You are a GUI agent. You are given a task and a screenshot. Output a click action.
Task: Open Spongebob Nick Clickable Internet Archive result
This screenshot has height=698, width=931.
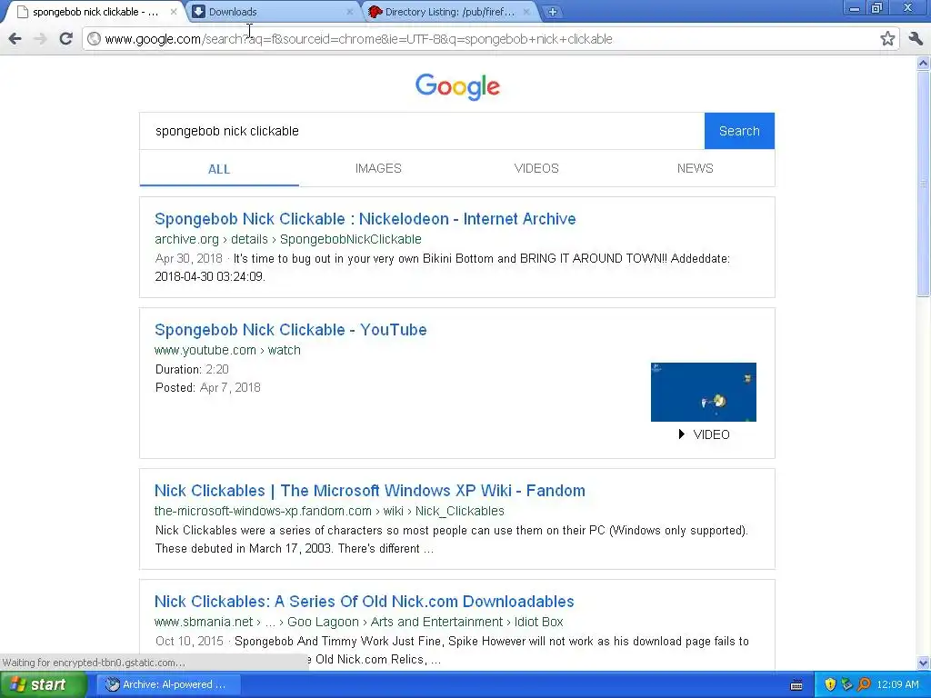365,219
